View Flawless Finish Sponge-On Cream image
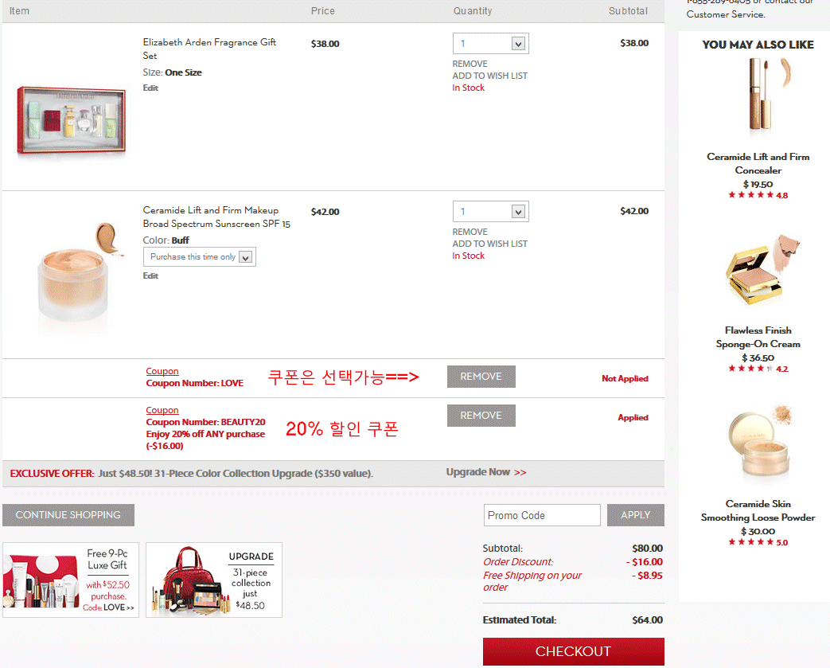The image size is (830, 668). click(x=762, y=271)
